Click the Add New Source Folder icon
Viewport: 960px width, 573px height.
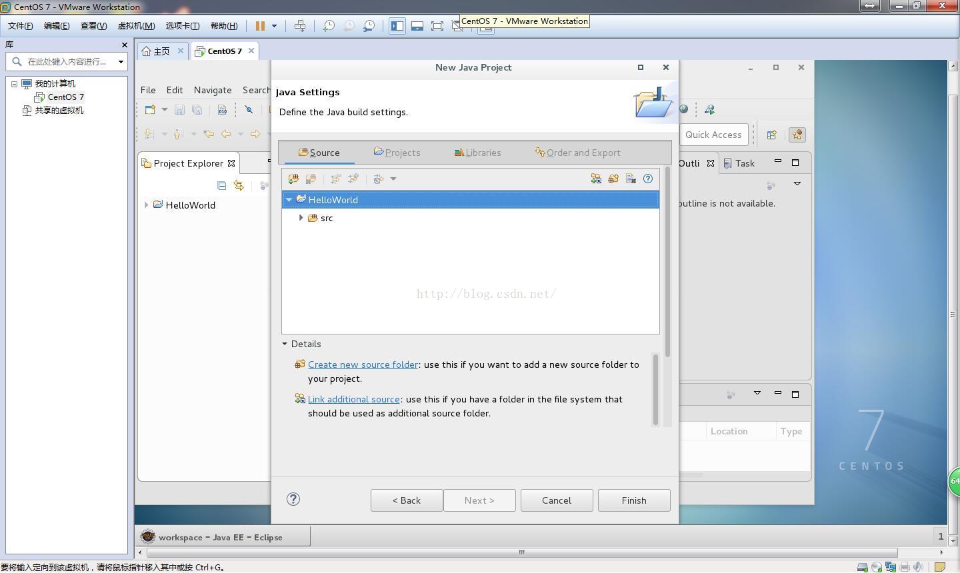(293, 179)
